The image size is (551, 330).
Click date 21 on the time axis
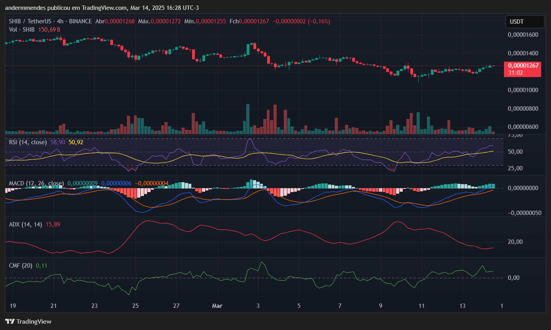54,306
